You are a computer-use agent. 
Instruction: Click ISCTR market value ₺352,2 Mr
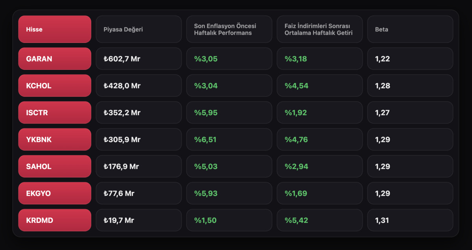coord(139,113)
